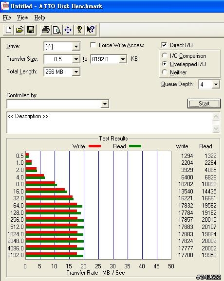This screenshot has height=281, width=224.
Task: Open Print Preview toolbar icon
Action: (56, 30)
